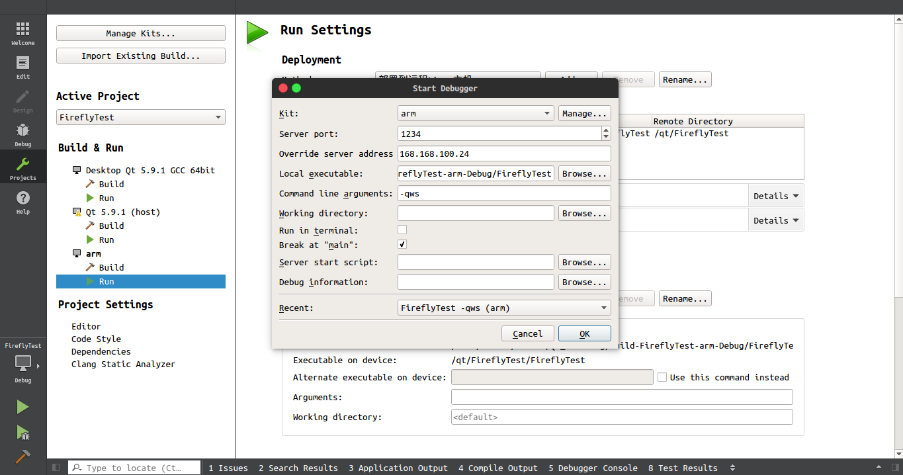Enable Use this command instead checkbox

(662, 377)
